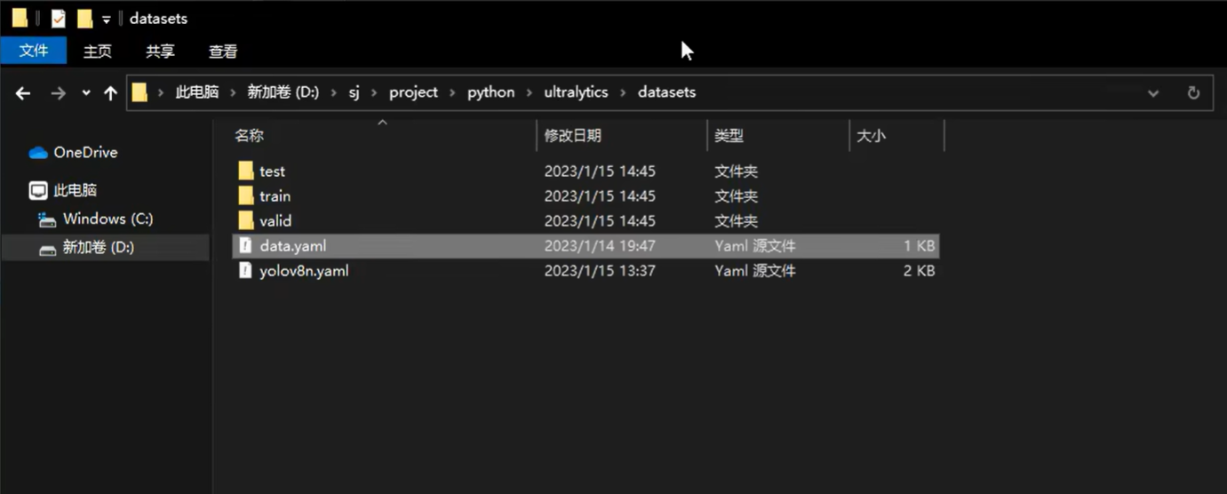Screen dimensions: 1227x494
Task: Click the 新加卷 (D:) drive icon in sidebar
Action: 48,249
